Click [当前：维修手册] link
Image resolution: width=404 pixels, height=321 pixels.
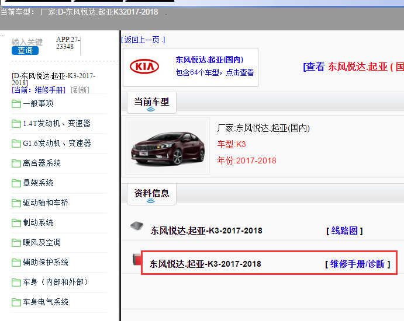click(x=39, y=90)
